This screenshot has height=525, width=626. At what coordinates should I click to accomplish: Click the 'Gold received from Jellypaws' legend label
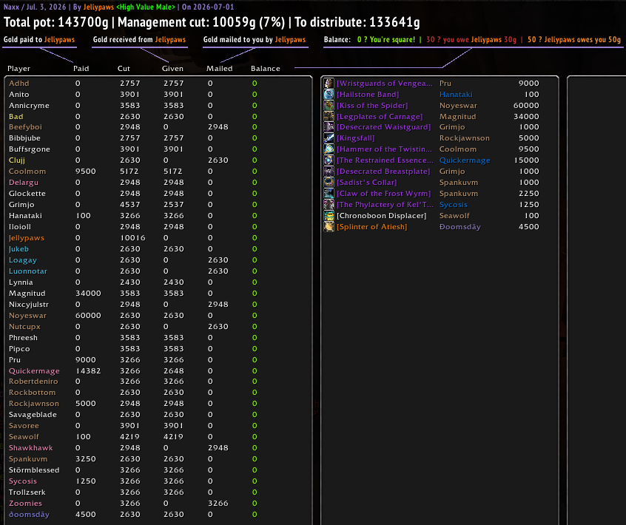click(139, 39)
